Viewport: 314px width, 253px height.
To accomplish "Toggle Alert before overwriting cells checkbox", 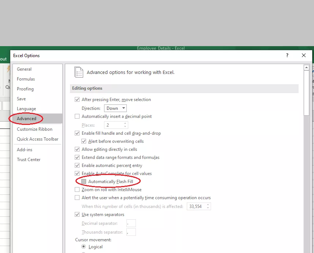I will click(84, 141).
